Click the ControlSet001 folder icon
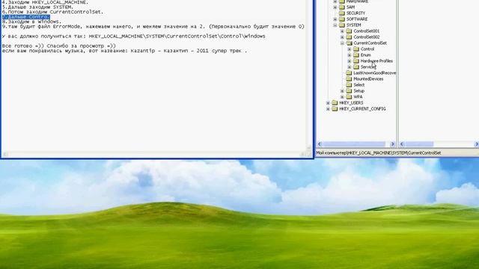The width and height of the screenshot is (479, 269). click(350, 31)
